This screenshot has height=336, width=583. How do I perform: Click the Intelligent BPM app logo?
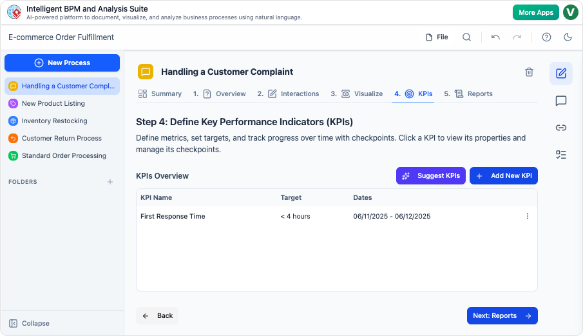click(14, 12)
